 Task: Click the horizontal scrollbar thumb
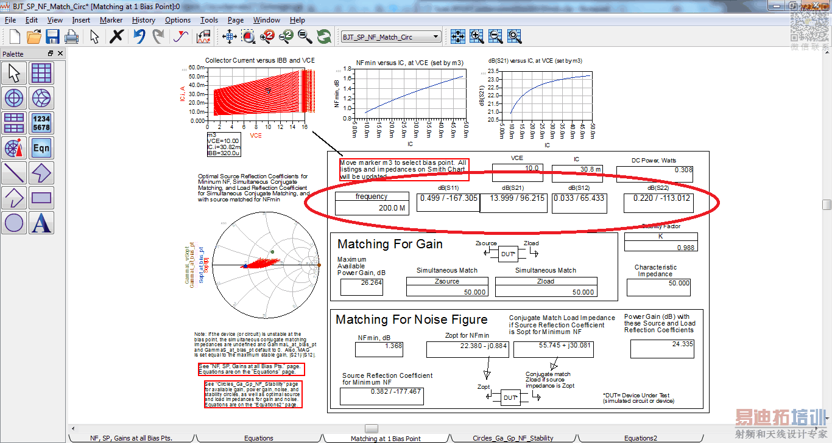pos(372,428)
